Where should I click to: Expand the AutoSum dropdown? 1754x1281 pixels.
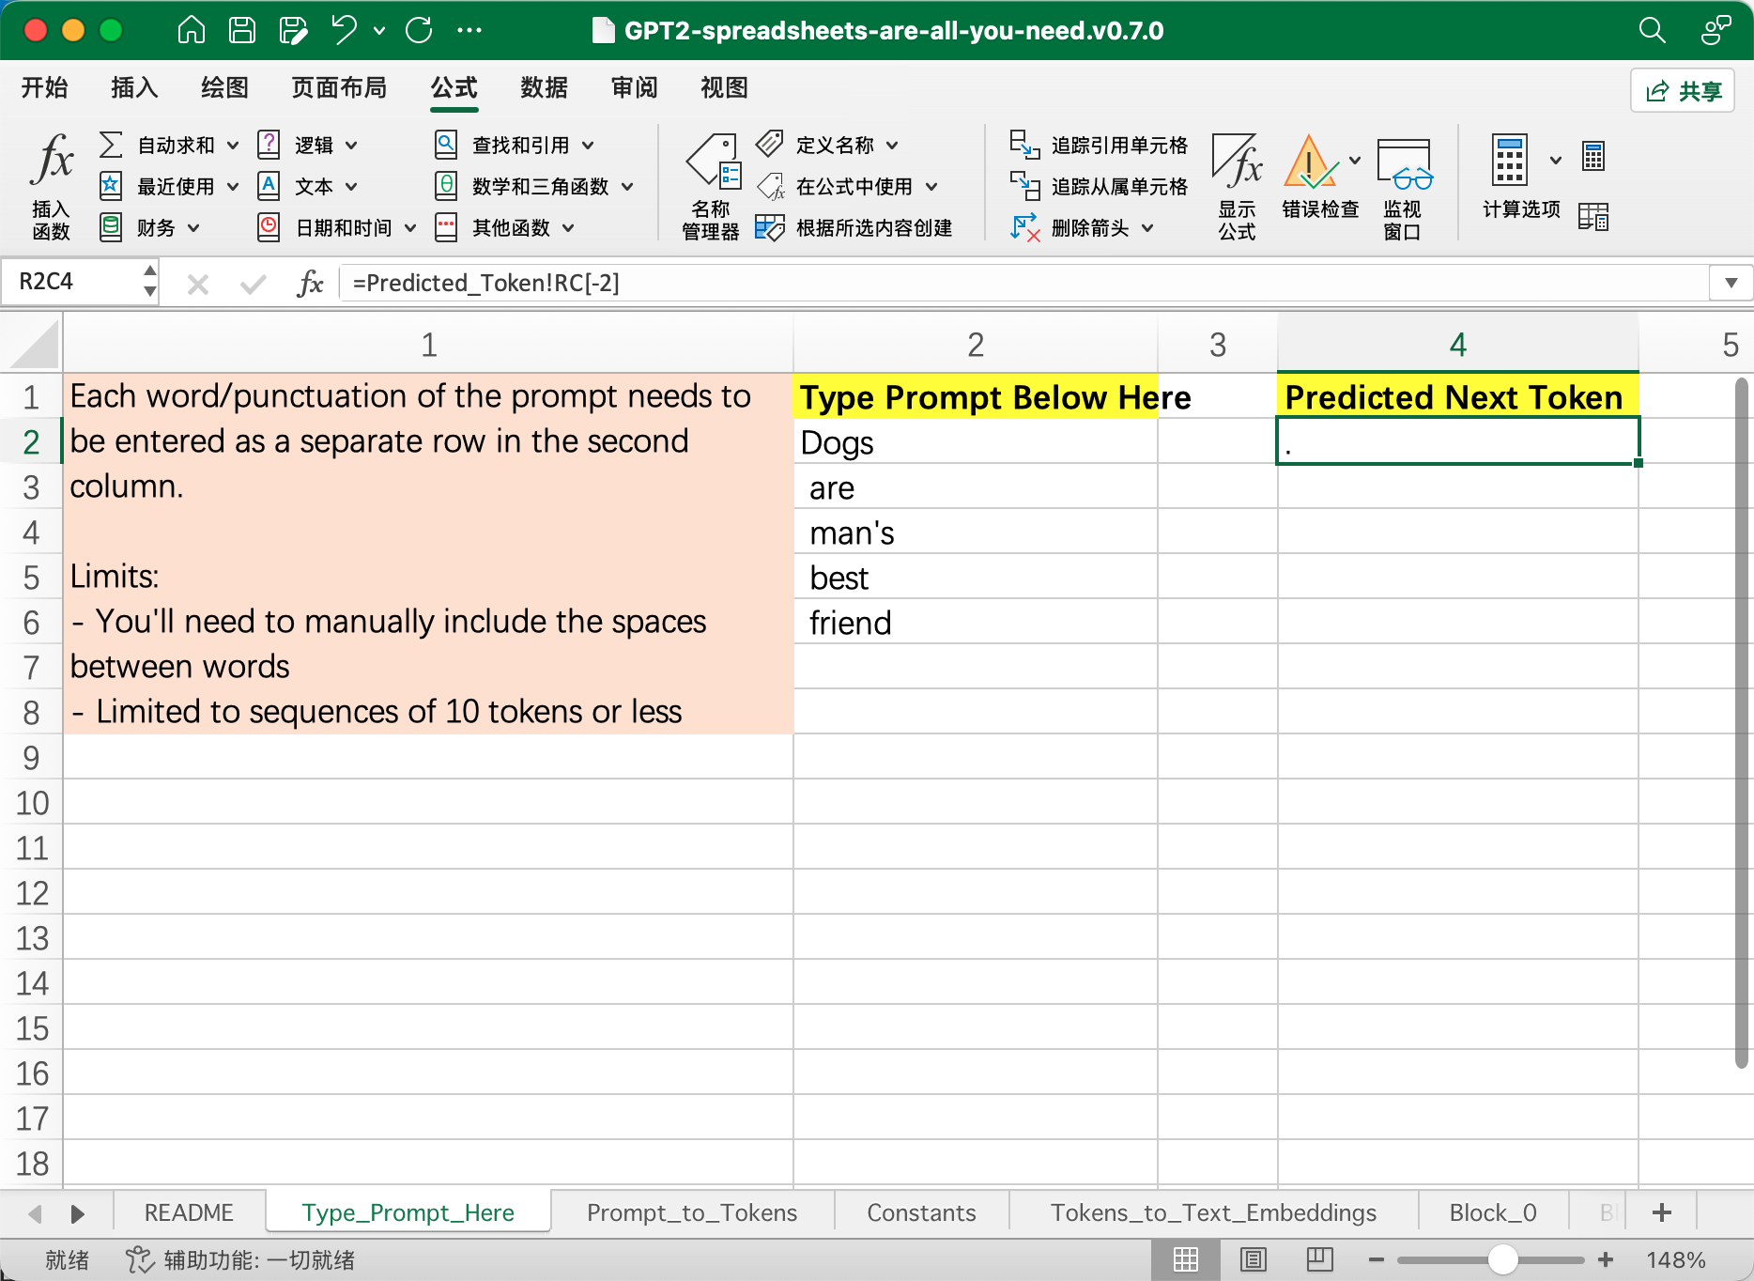(233, 146)
